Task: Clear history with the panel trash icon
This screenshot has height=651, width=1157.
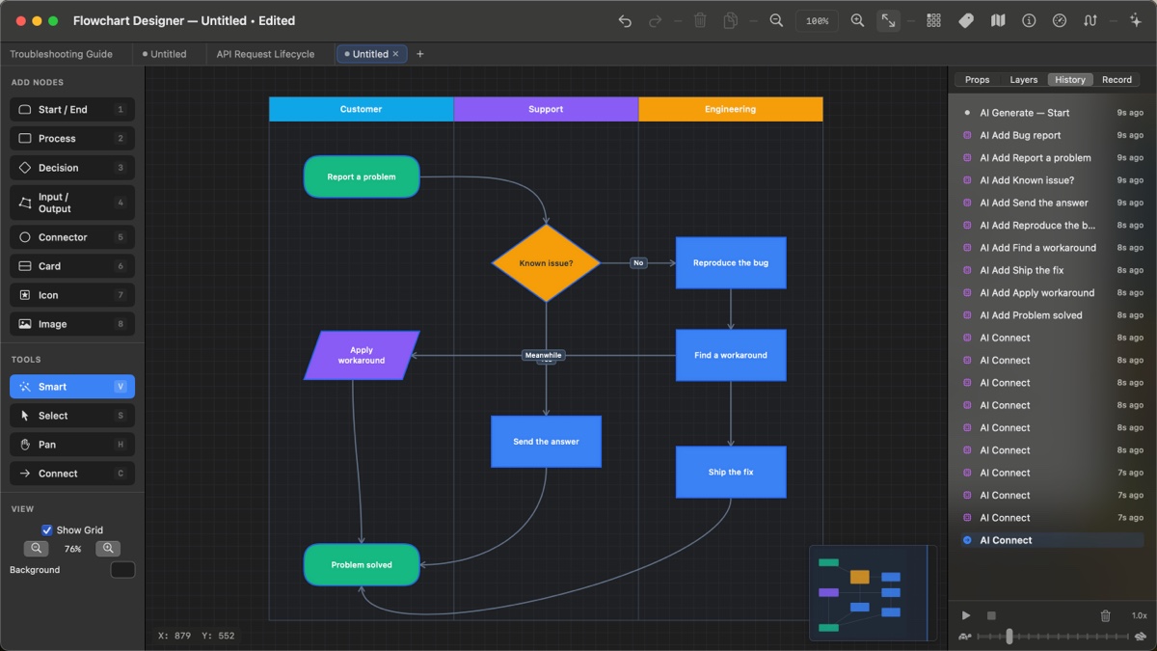Action: point(1106,615)
